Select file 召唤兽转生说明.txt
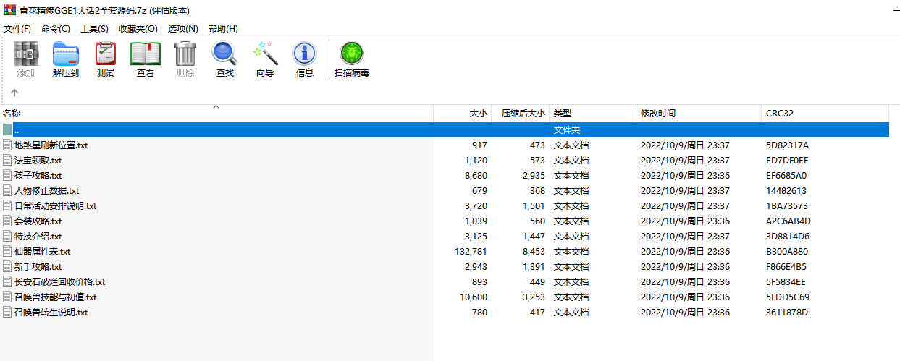The width and height of the screenshot is (900, 361). tap(51, 313)
